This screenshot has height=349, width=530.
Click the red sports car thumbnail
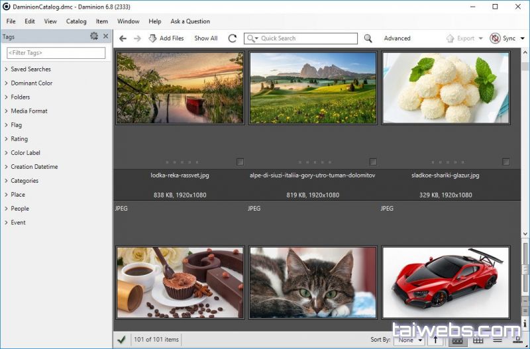pyautogui.click(x=446, y=282)
